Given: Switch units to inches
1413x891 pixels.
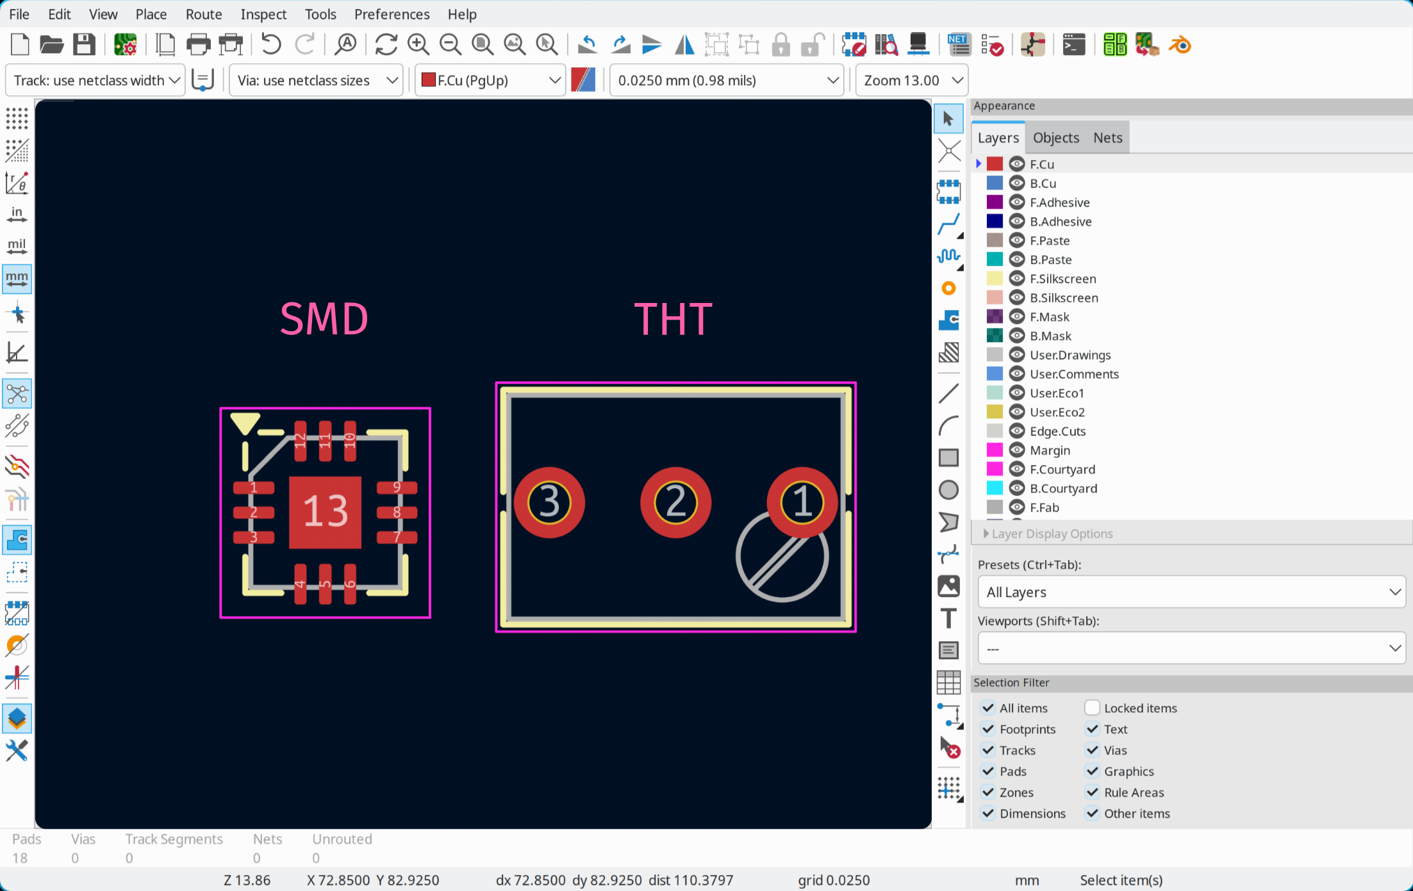Looking at the screenshot, I should (17, 215).
